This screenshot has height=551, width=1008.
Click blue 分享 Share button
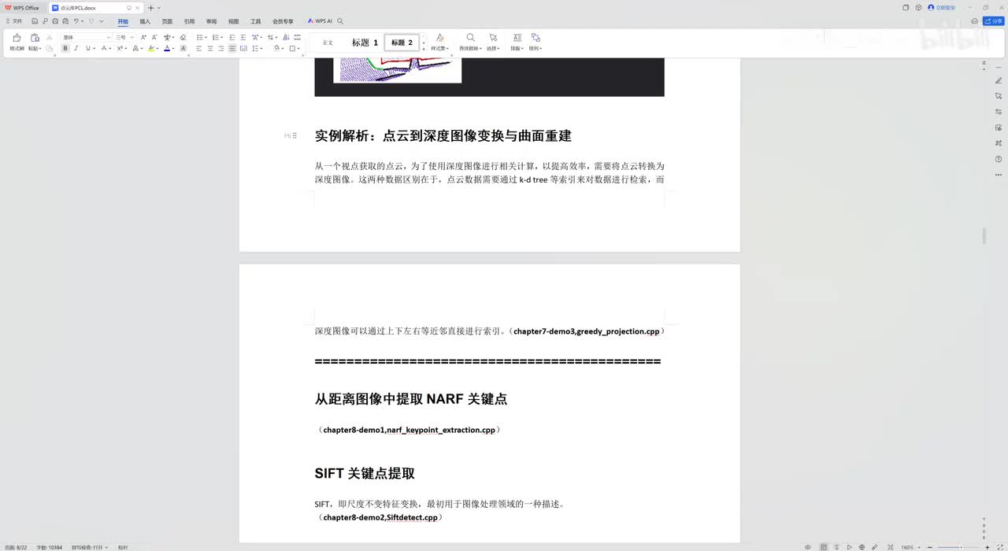[994, 21]
